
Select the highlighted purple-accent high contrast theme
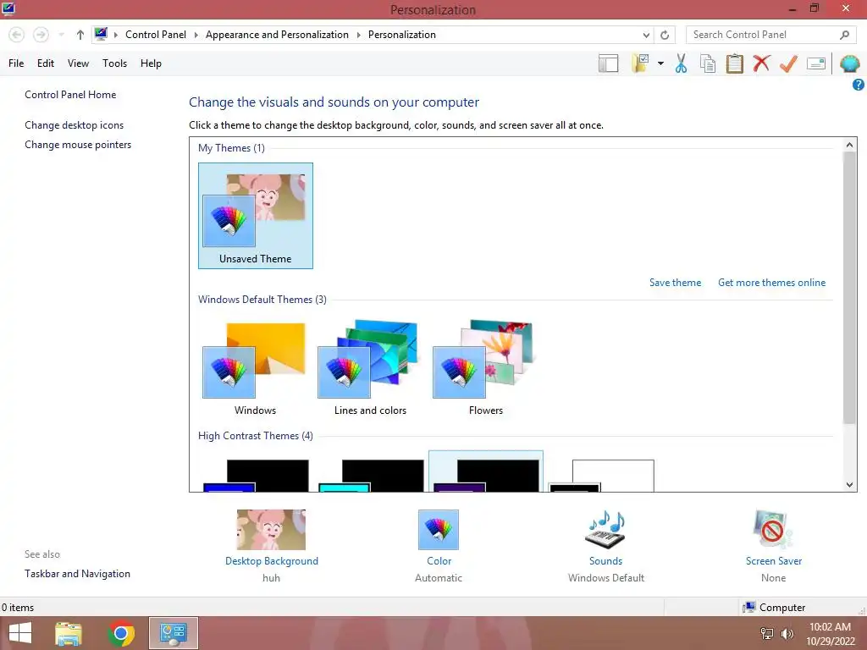[x=485, y=471]
